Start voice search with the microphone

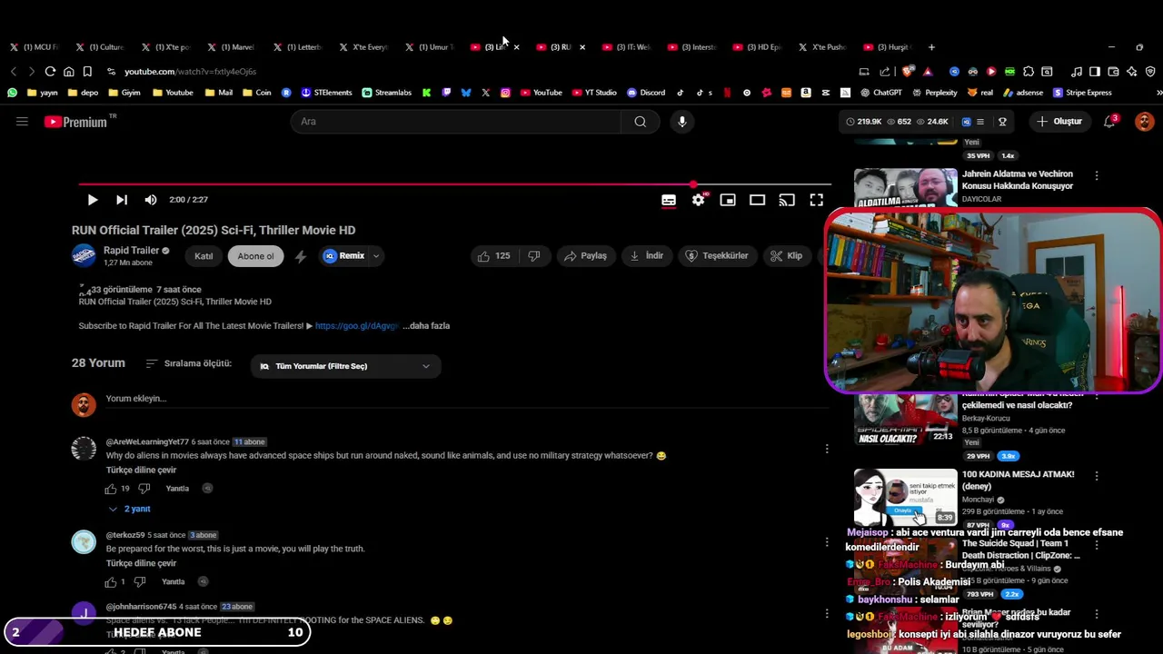[682, 122]
